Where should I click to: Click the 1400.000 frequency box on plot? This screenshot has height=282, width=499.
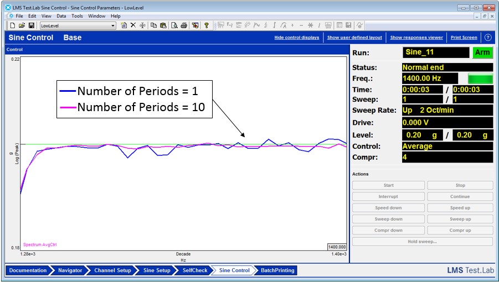pyautogui.click(x=336, y=247)
